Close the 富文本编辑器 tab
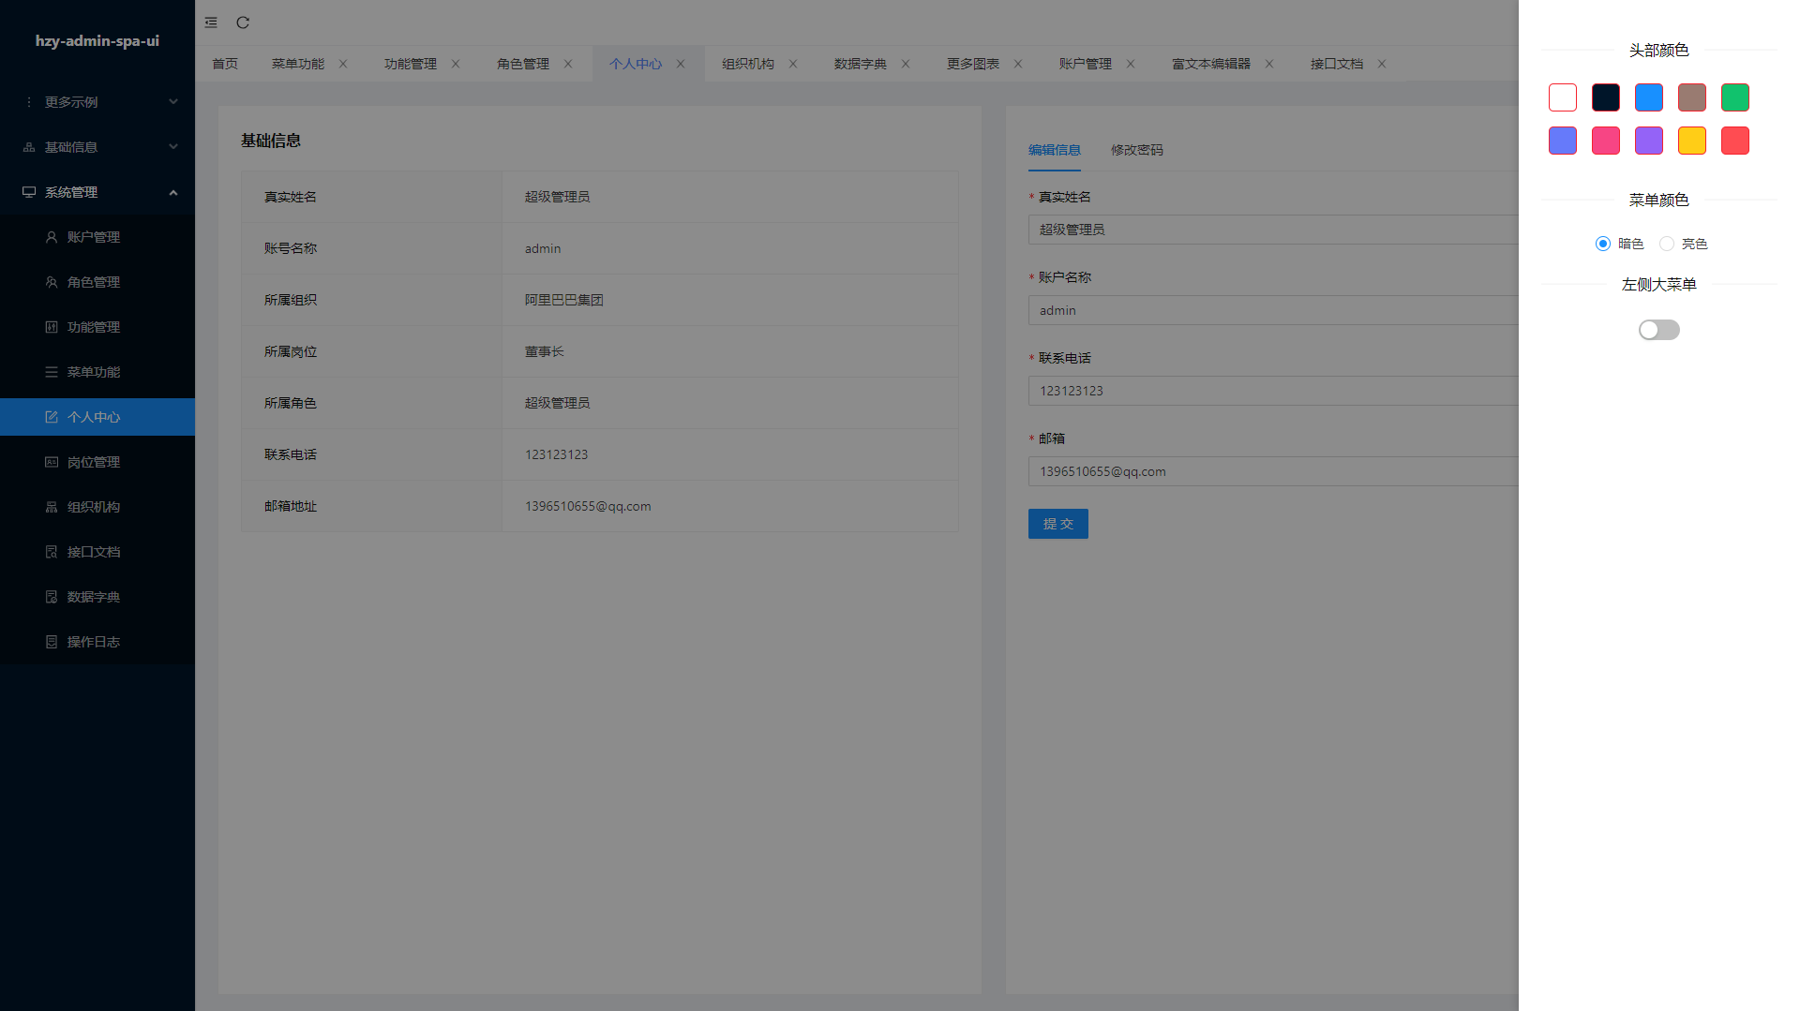The height and width of the screenshot is (1011, 1800). (1269, 64)
